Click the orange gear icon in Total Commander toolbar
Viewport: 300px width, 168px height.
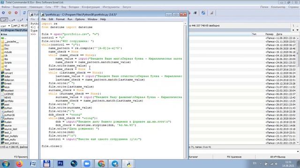coord(10,13)
